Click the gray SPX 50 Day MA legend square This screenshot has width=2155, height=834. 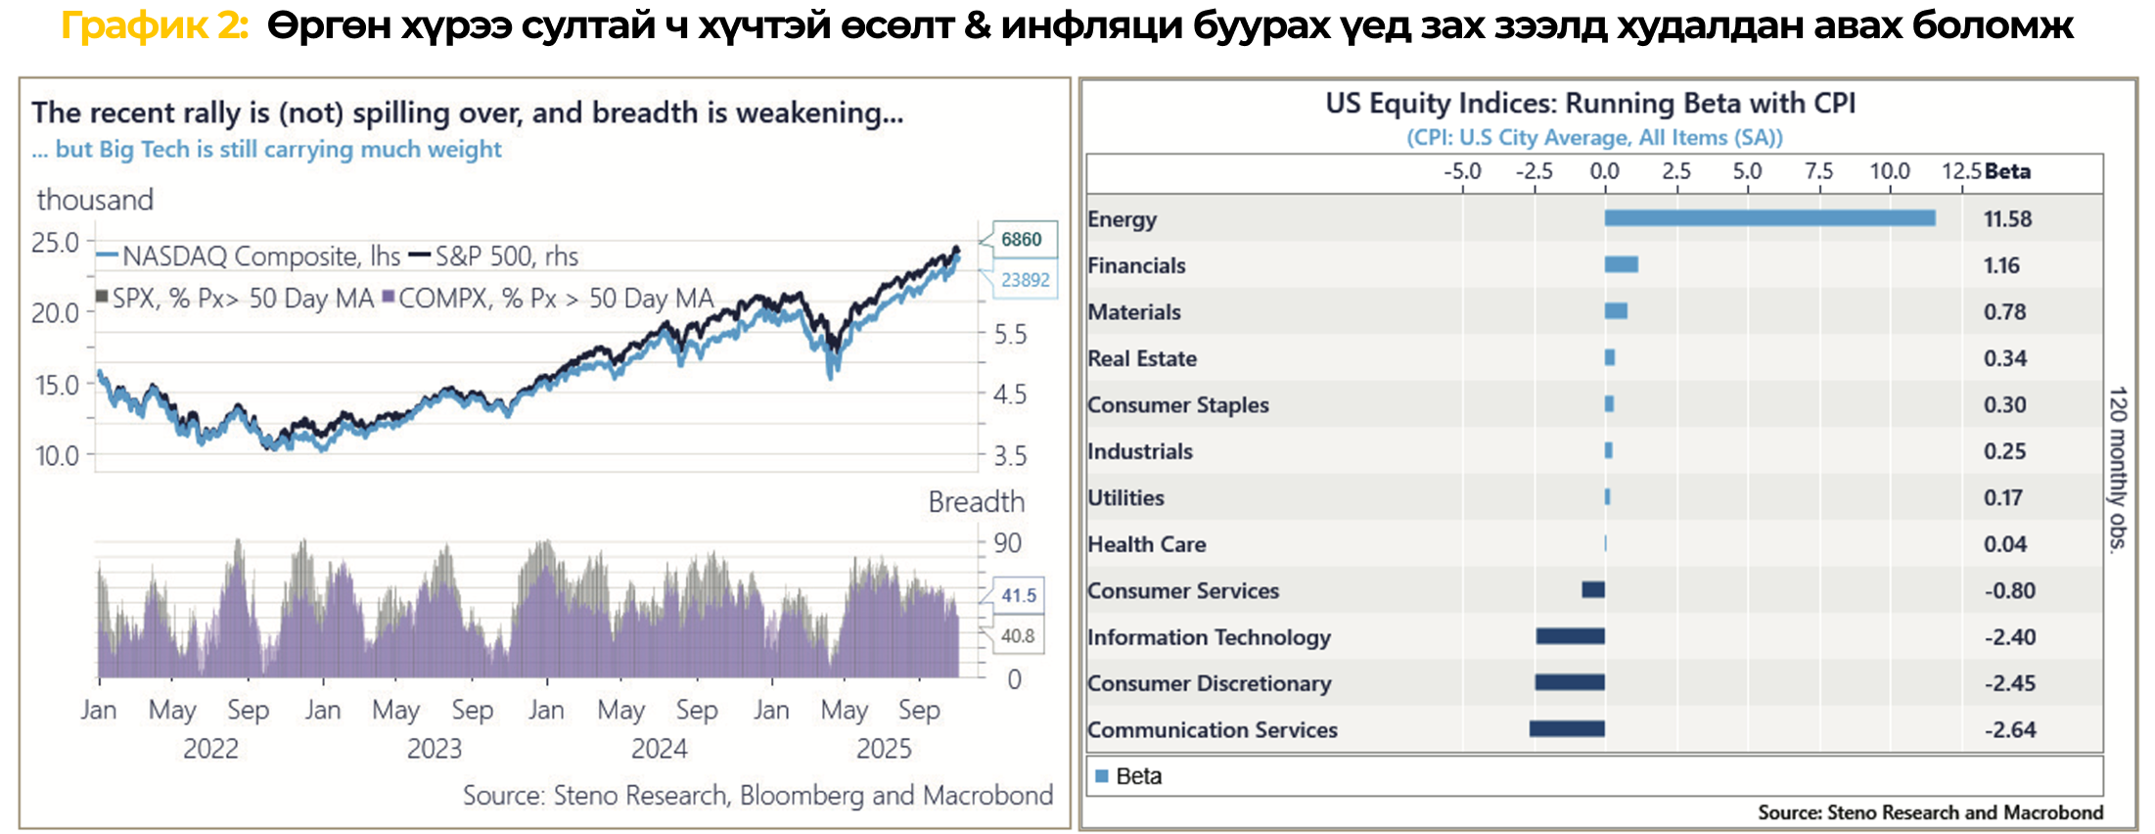pos(102,296)
